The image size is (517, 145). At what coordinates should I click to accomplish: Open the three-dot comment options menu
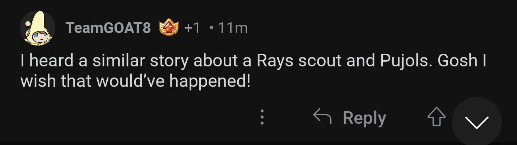tap(262, 117)
